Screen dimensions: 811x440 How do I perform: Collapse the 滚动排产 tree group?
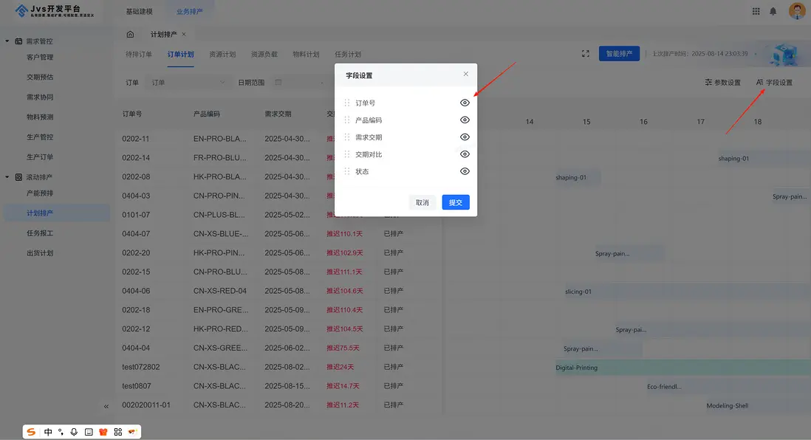7,177
